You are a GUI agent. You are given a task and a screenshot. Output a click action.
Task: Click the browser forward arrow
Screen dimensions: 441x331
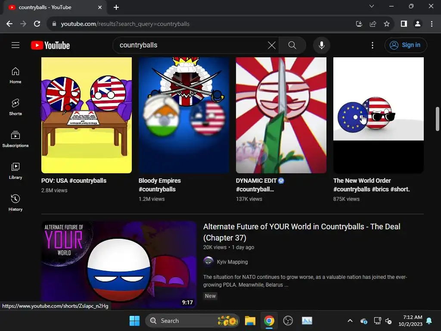23,24
